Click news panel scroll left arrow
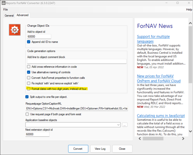 pyautogui.click(x=140, y=139)
